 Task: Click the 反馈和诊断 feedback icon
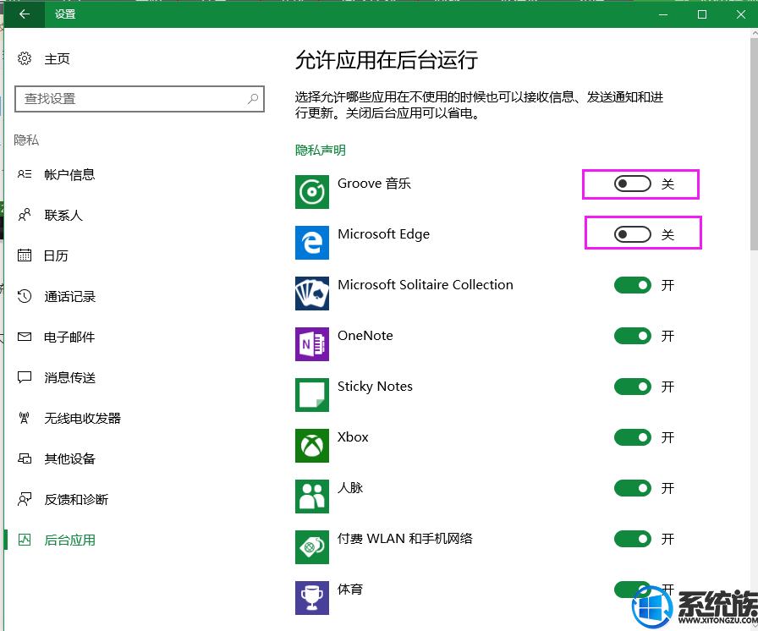coord(25,499)
